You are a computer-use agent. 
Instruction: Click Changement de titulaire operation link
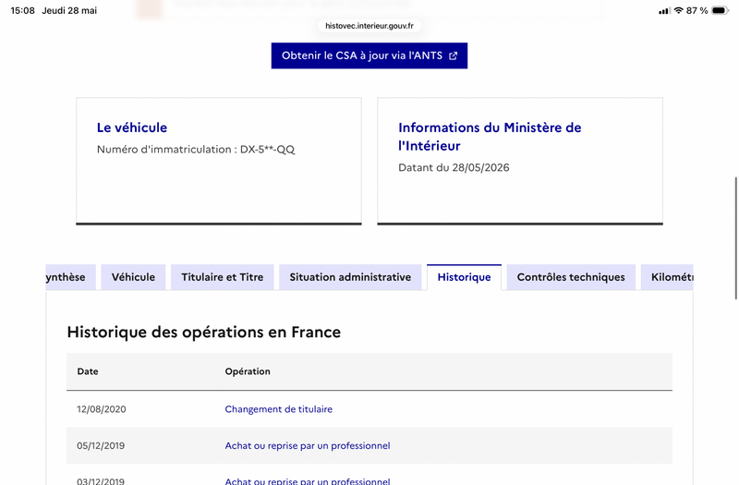[x=279, y=409]
